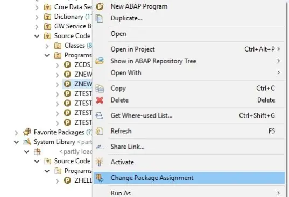The height and width of the screenshot is (197, 289).
Task: Click the Duplicate icon
Action: click(100, 19)
